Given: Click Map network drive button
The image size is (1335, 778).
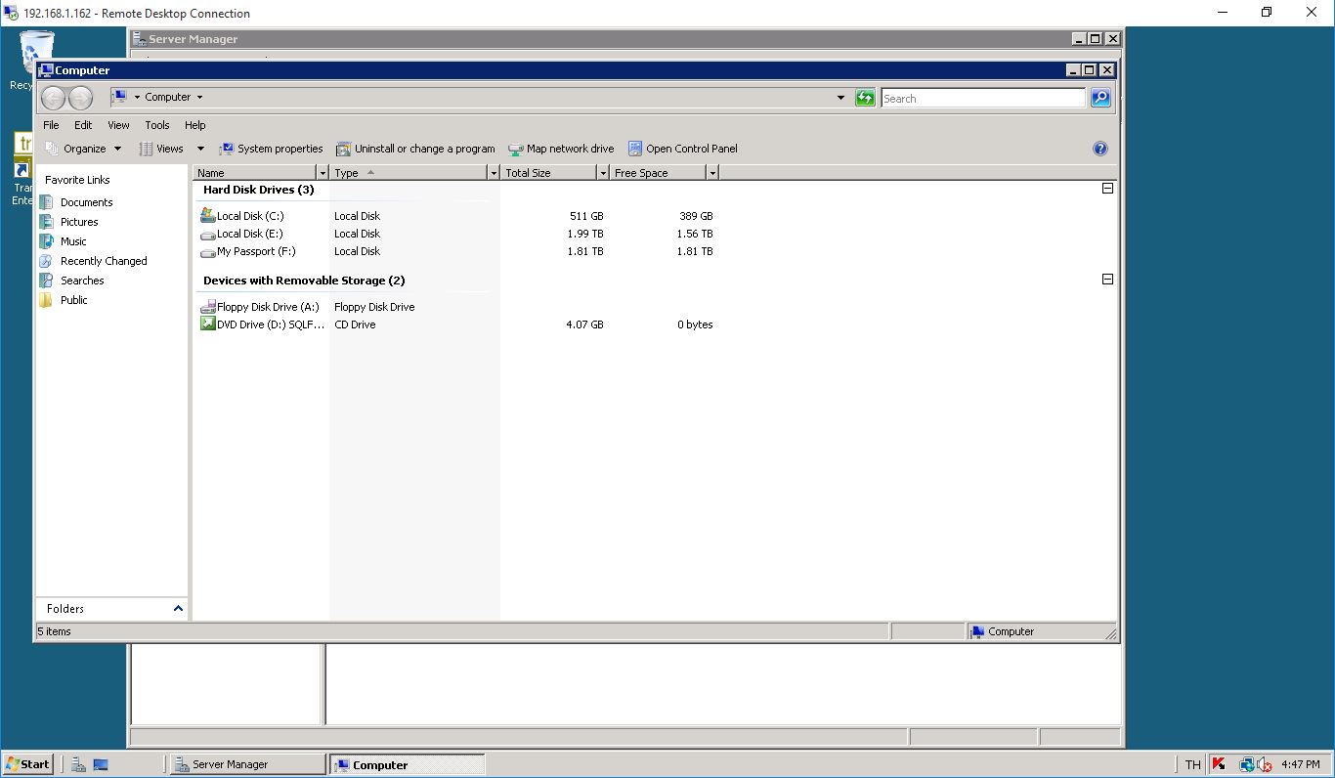Looking at the screenshot, I should click(561, 149).
